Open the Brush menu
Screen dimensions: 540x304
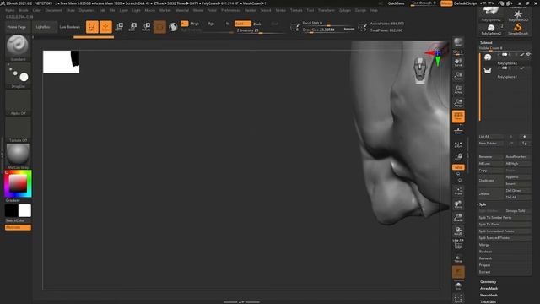(24, 10)
